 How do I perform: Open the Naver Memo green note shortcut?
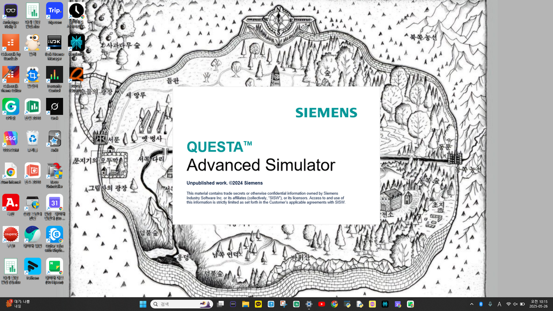click(x=54, y=271)
